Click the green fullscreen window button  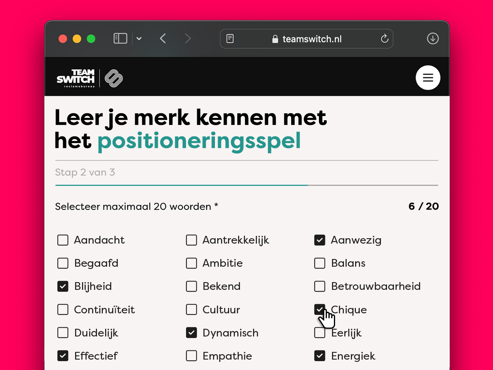pyautogui.click(x=91, y=39)
